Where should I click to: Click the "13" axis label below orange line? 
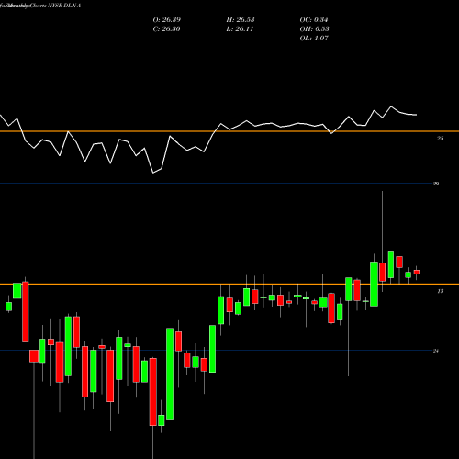pyautogui.click(x=440, y=291)
